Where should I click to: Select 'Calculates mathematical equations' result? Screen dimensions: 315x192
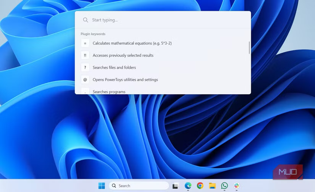pyautogui.click(x=132, y=44)
